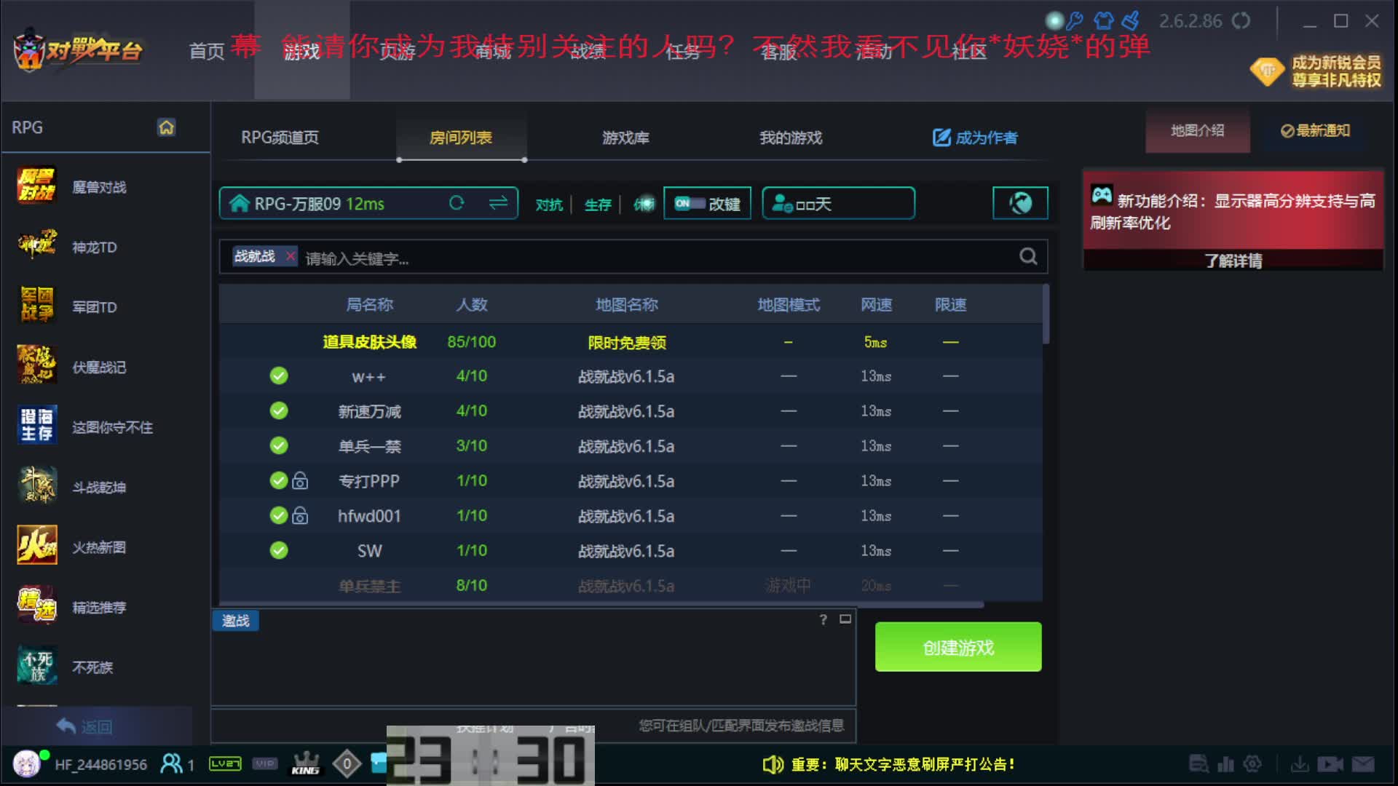The width and height of the screenshot is (1398, 786).
Task: Click the 创建游戏 button
Action: pyautogui.click(x=957, y=647)
